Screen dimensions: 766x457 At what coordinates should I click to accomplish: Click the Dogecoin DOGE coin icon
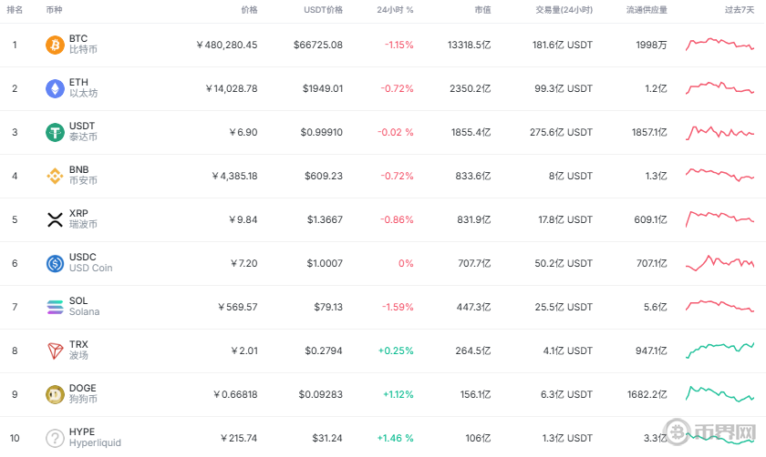coord(56,394)
